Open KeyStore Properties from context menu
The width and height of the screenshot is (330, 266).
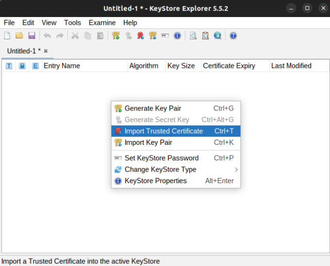[x=176, y=181]
